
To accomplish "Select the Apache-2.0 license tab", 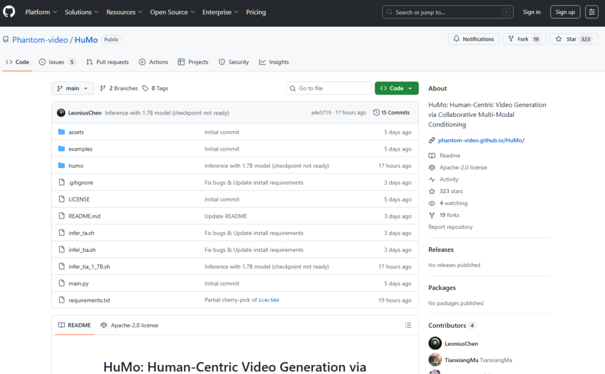I will point(129,326).
